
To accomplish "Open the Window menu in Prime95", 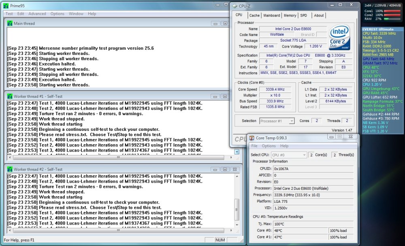I will (x=76, y=14).
